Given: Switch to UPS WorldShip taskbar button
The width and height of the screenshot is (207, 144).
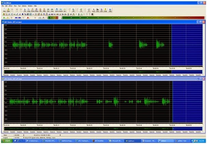Looking at the screenshot, I should 99,141.
